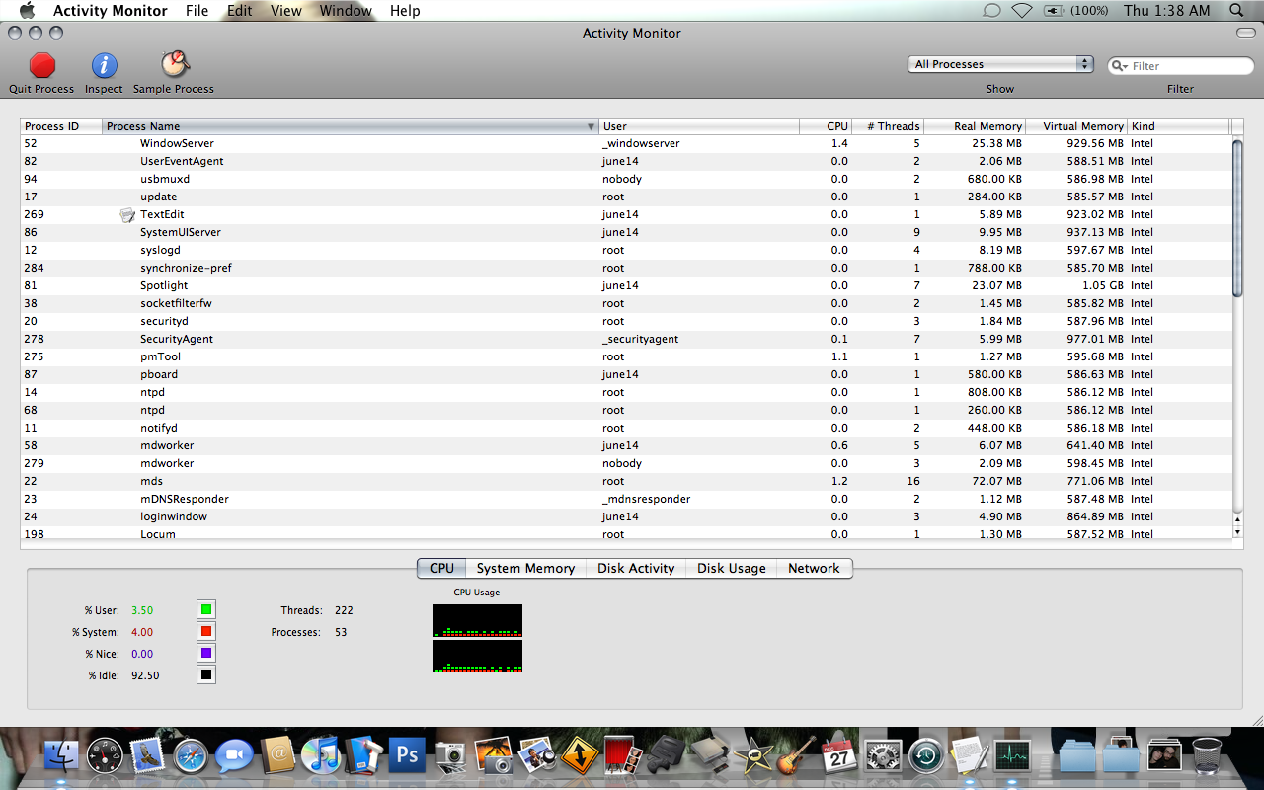
Task: Click the Quit Process stop icon
Action: tap(42, 65)
